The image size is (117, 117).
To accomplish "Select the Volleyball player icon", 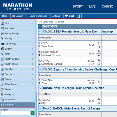I will pyautogui.click(x=3, y=94).
